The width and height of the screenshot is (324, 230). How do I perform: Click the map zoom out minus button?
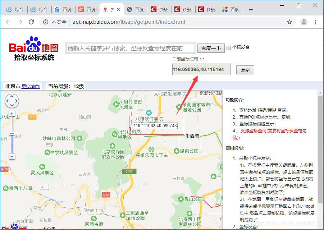click(x=12, y=156)
